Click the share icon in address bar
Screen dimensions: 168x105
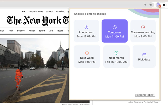point(145,5)
